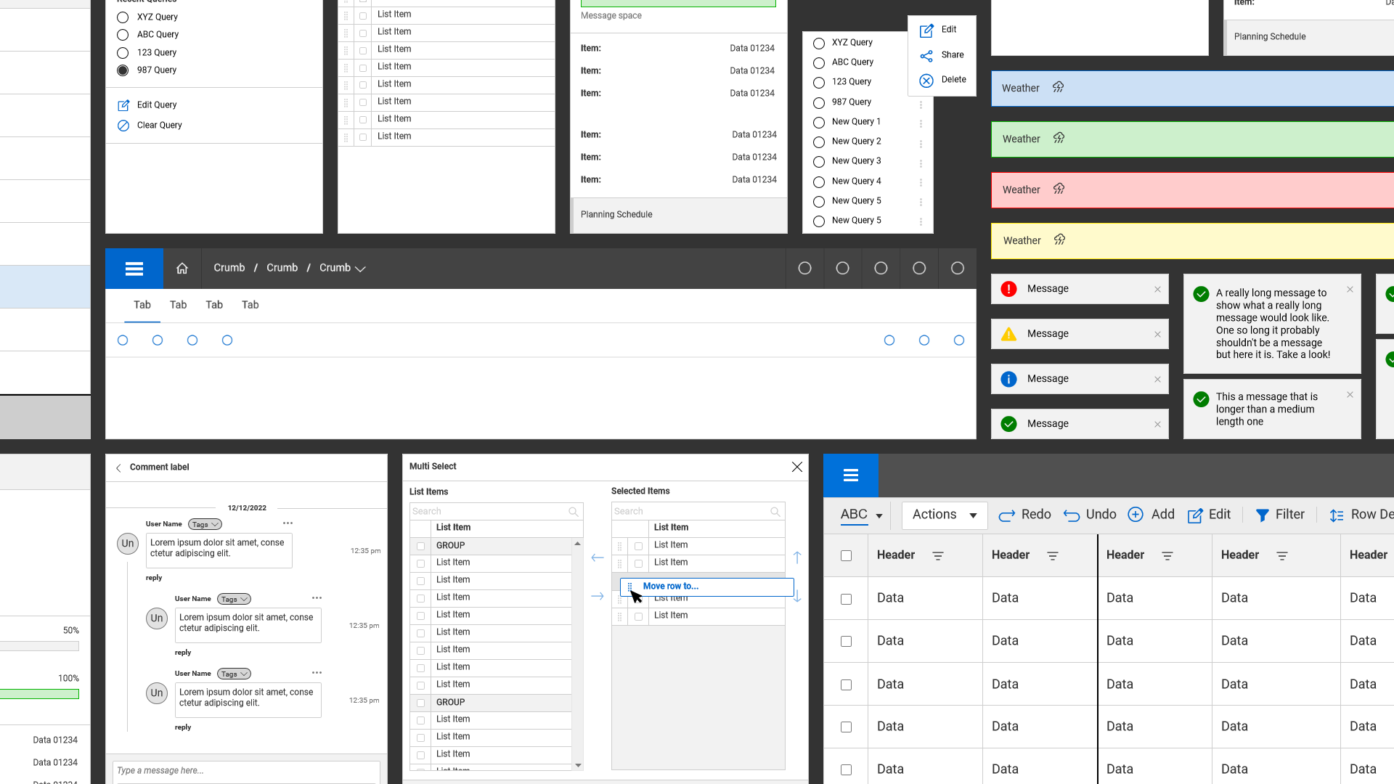This screenshot has height=784, width=1394.
Task: Expand the last Crumb breadcrumb dropdown
Action: click(361, 269)
